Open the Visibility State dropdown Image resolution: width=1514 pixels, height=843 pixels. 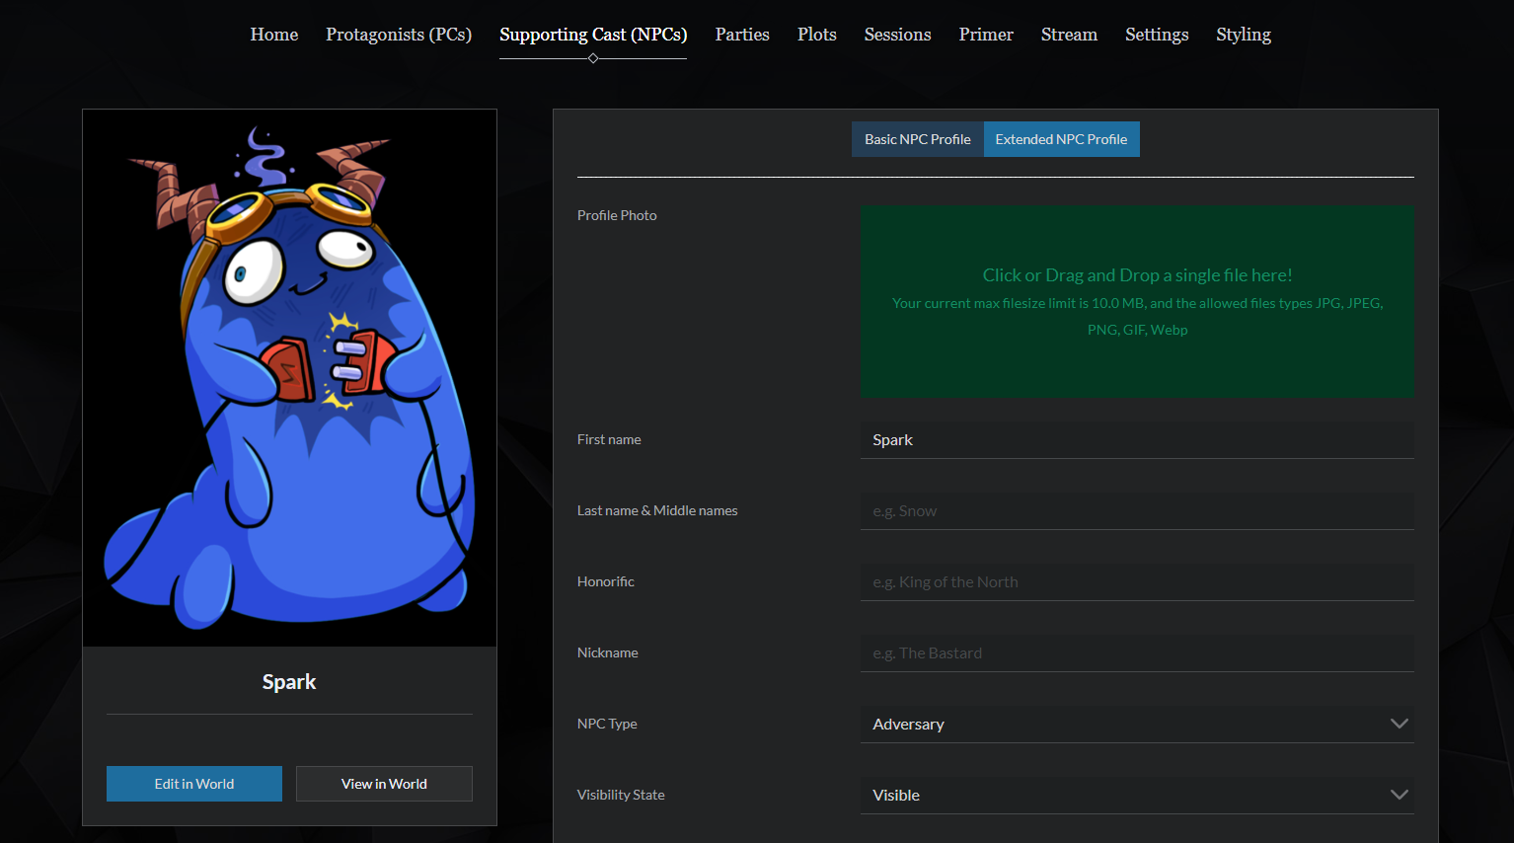click(x=1137, y=796)
